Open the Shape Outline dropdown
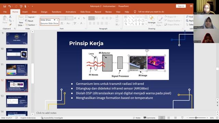Viewport: 219px width, 123px height. tap(173, 20)
